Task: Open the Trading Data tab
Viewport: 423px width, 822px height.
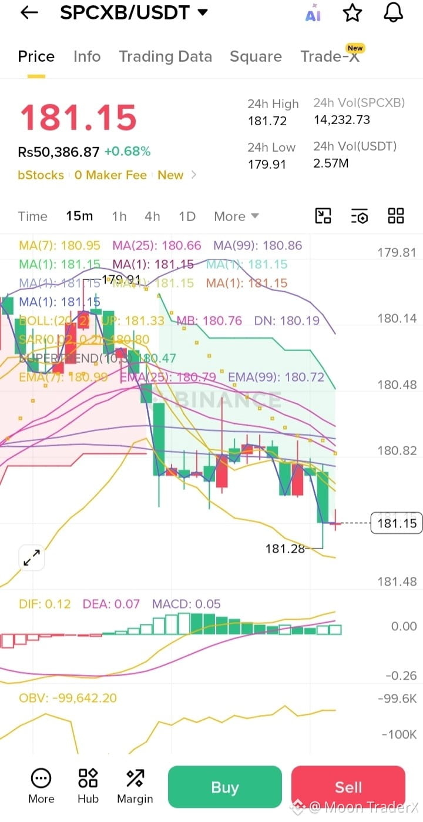Action: pyautogui.click(x=165, y=56)
